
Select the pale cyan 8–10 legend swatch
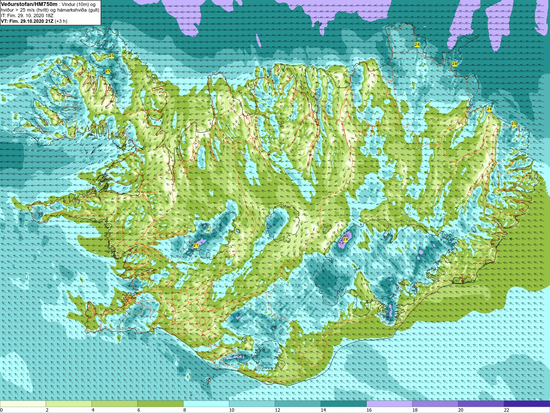[206, 404]
